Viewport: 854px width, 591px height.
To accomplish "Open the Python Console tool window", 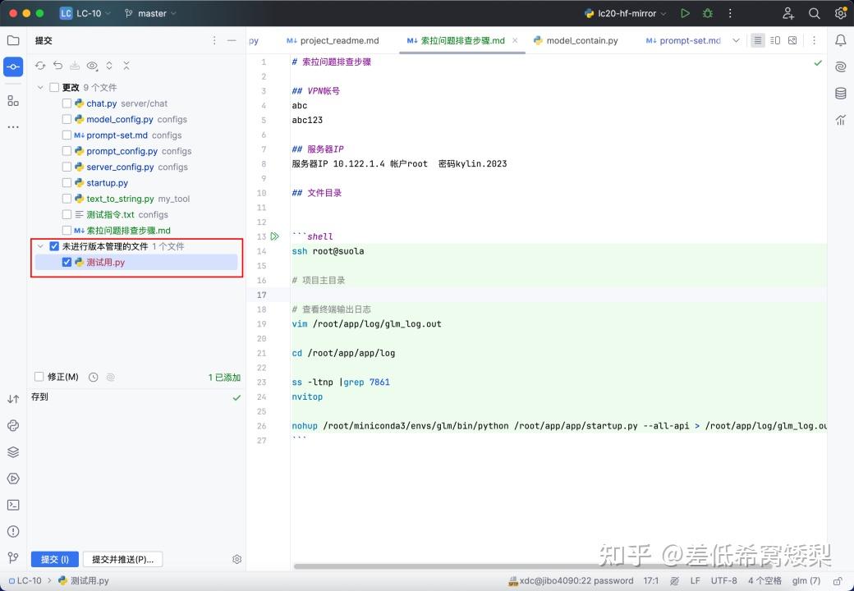I will coord(13,425).
